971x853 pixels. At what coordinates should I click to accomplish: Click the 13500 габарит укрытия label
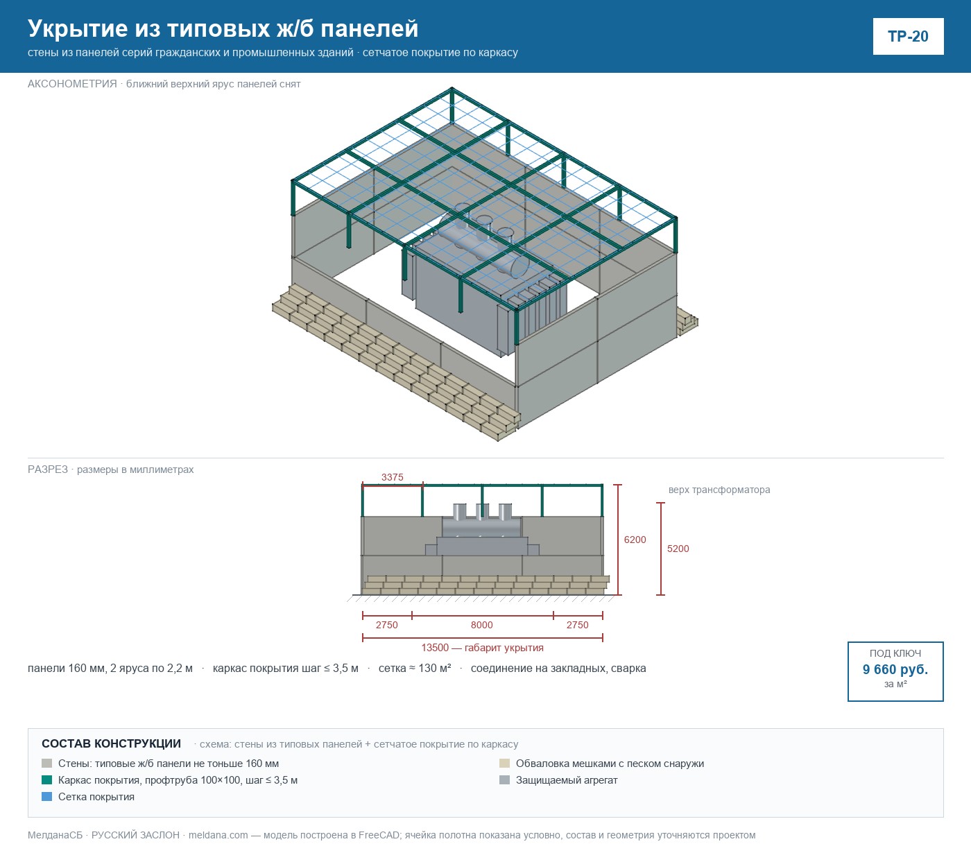pyautogui.click(x=483, y=648)
